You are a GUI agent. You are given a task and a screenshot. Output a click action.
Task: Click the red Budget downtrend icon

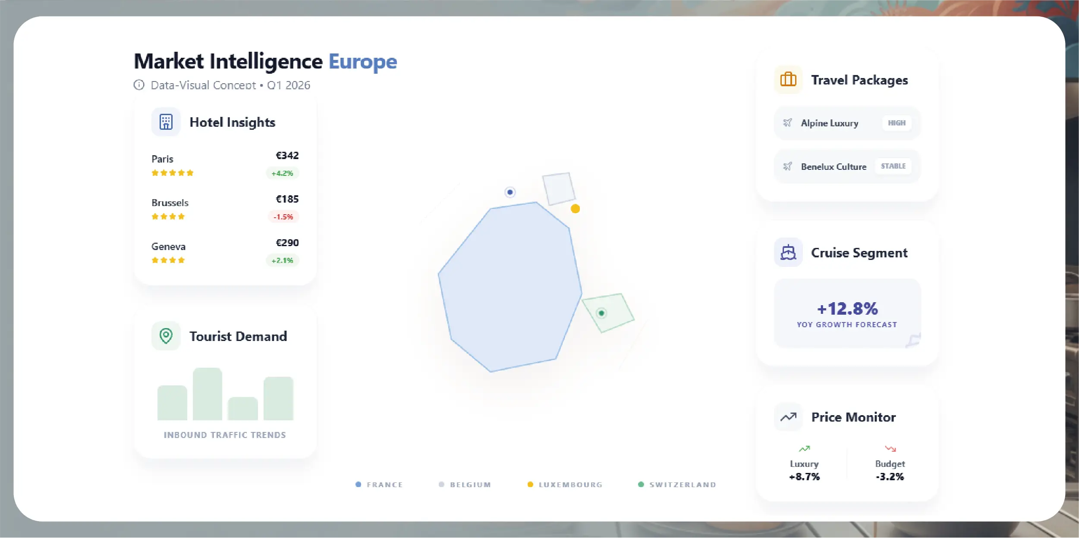[x=890, y=449]
